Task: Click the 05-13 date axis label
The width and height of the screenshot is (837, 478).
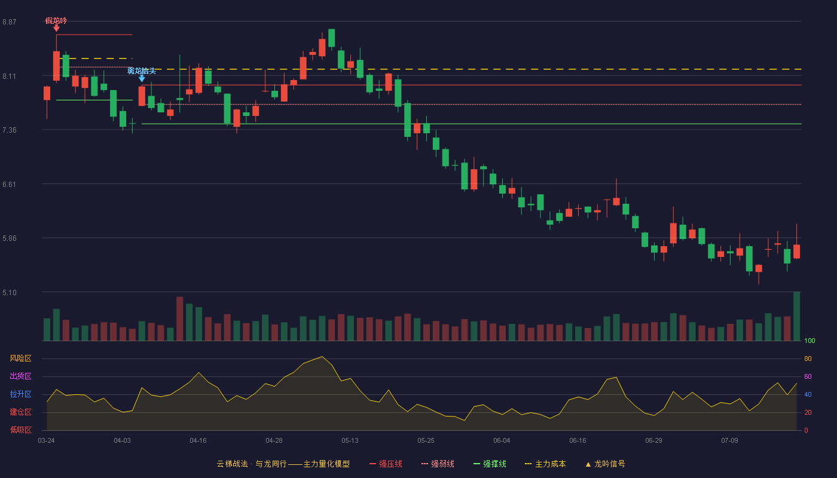Action: (x=350, y=440)
